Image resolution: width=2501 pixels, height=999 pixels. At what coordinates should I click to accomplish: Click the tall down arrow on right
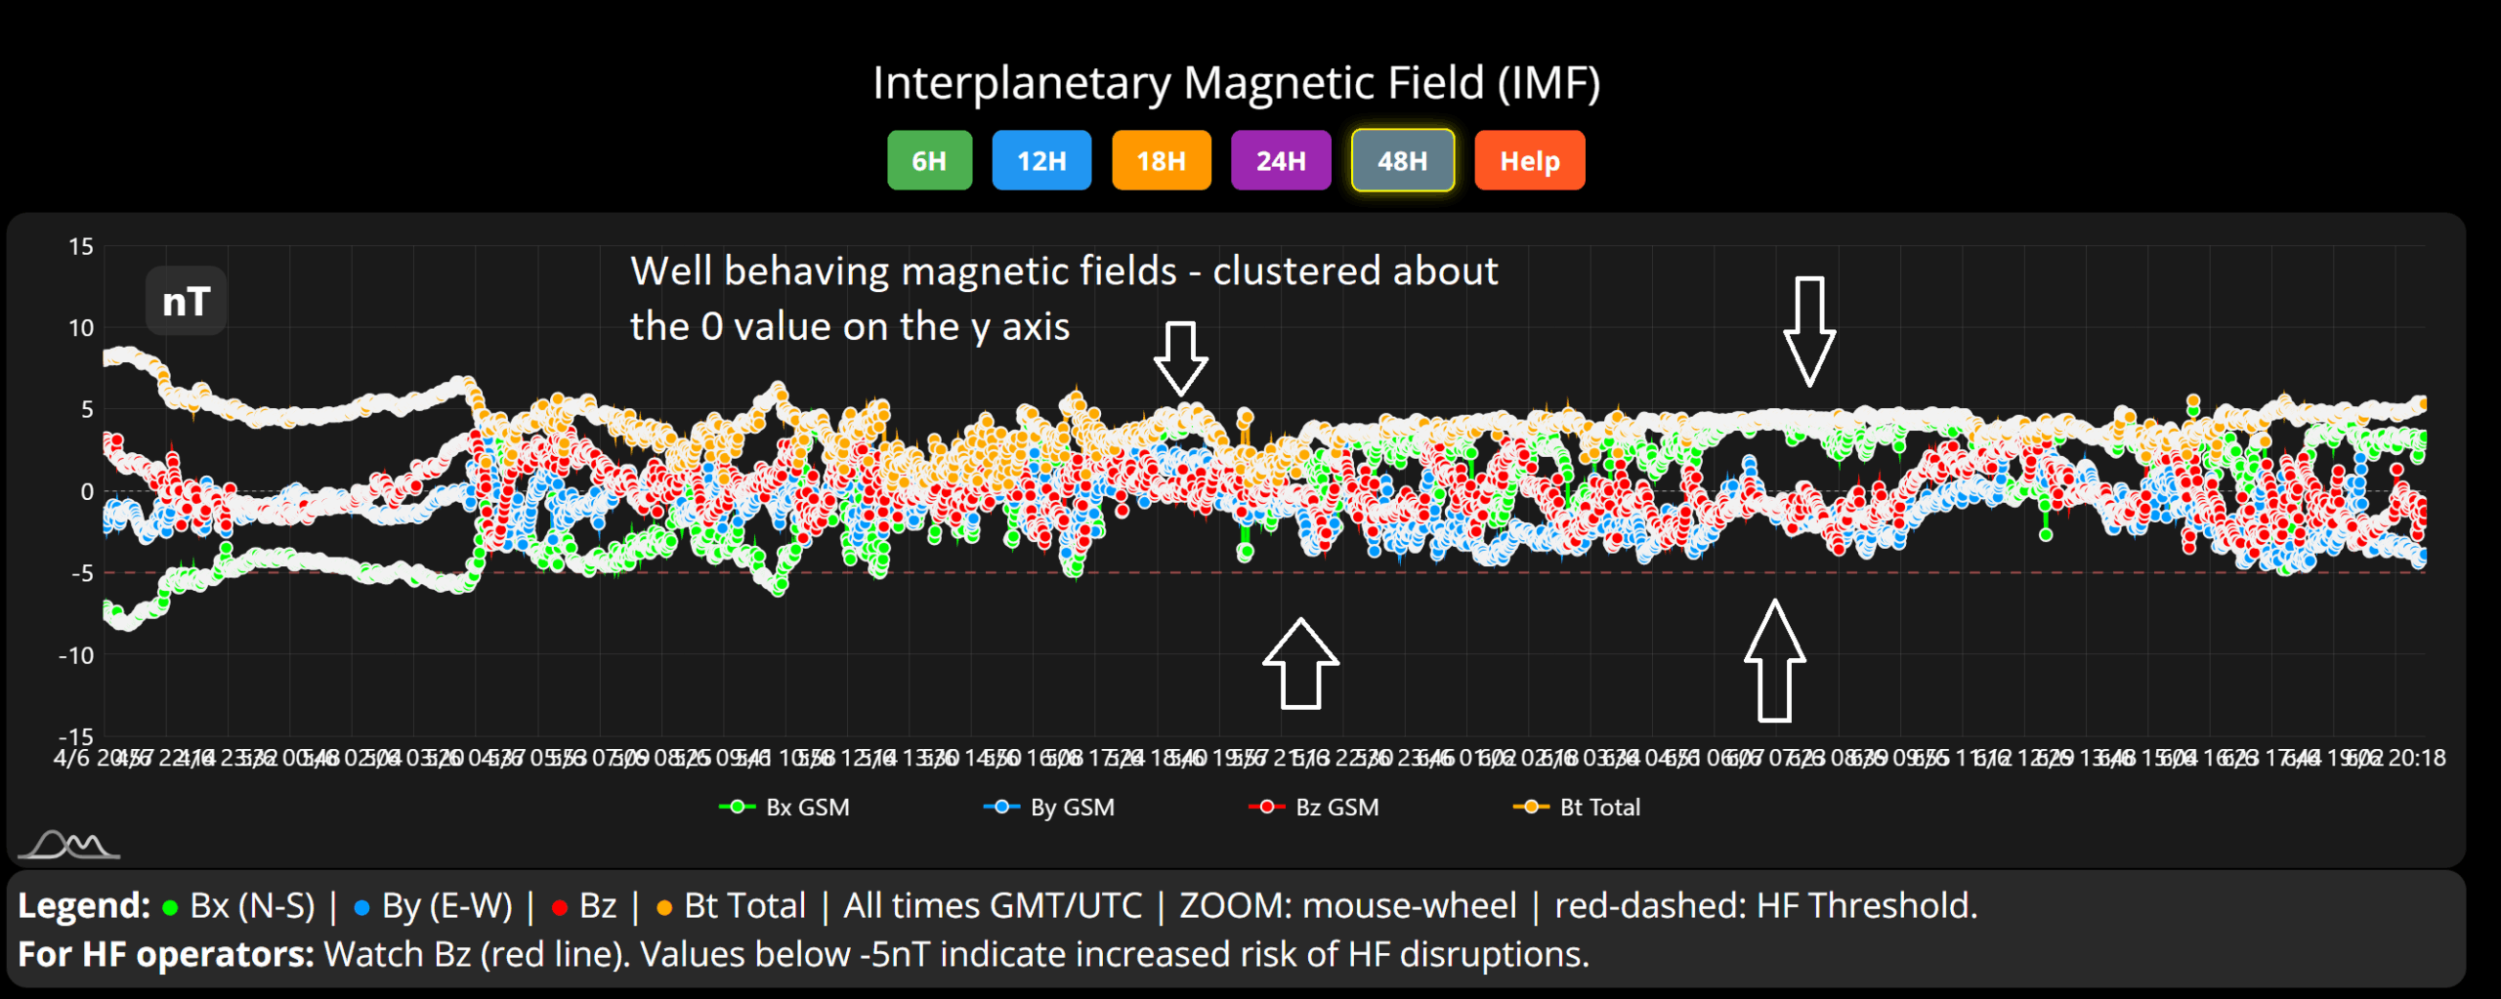click(x=1808, y=331)
